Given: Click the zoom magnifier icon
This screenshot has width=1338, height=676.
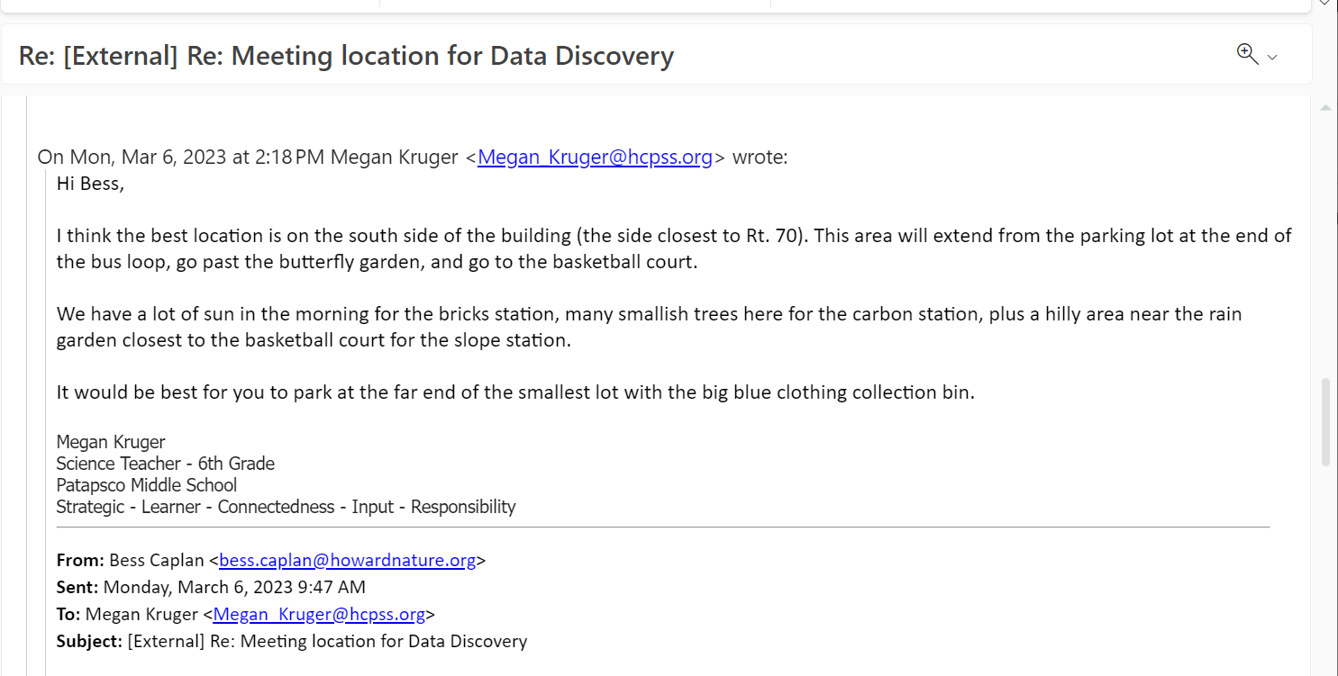Looking at the screenshot, I should pos(1247,54).
